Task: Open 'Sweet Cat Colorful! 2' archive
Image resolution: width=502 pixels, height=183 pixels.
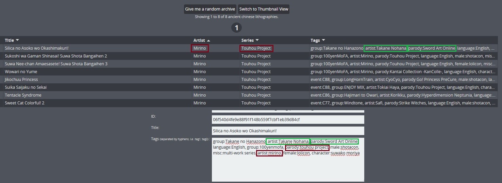Action: point(24,103)
